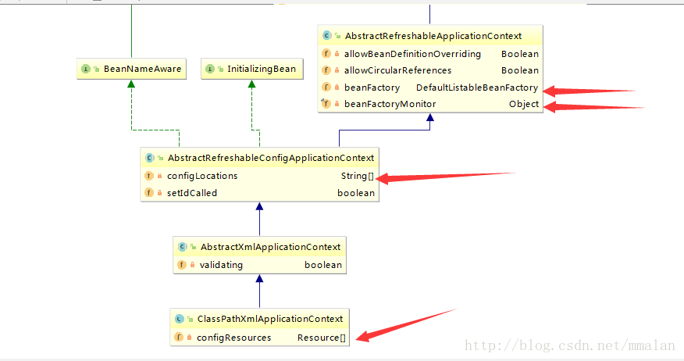This screenshot has height=361, width=684.
Task: Click lock icon beside setIdCalled
Action: [x=159, y=192]
